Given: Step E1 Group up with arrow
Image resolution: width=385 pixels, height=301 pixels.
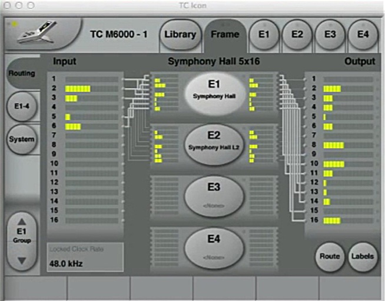Looking at the screenshot, I should tap(22, 222).
